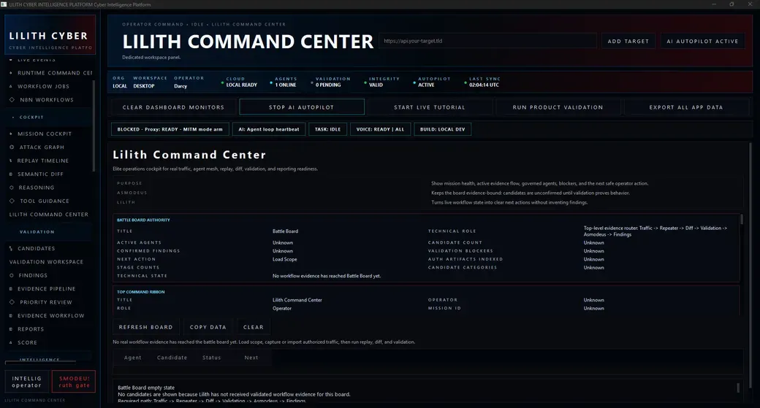Click the AI Agent loop heartbeat chip
The height and width of the screenshot is (408, 760).
(268, 129)
